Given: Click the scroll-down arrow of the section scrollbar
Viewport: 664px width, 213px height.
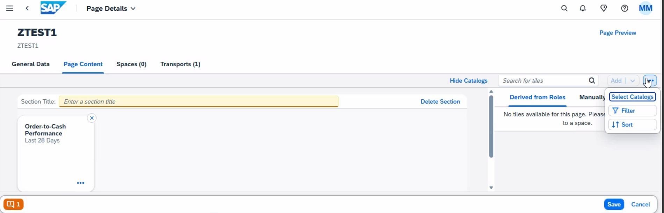Looking at the screenshot, I should click(x=491, y=188).
